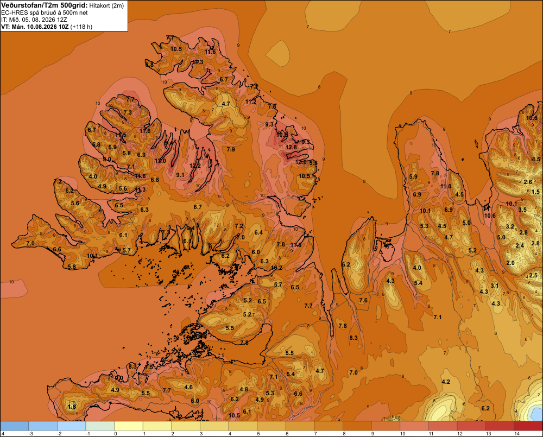
Task: Click the dark red 14 degree legend swatch
Action: 528,426
